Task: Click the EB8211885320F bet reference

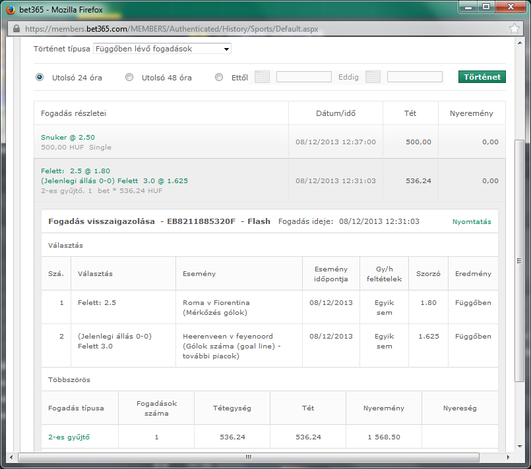Action: click(x=201, y=221)
